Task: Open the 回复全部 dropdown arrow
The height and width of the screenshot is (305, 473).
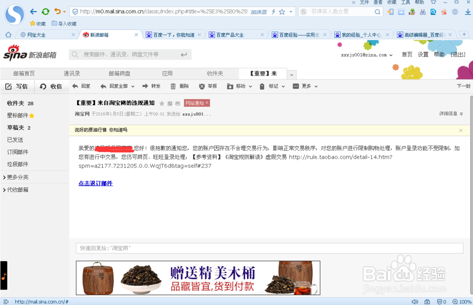Action: (133, 86)
